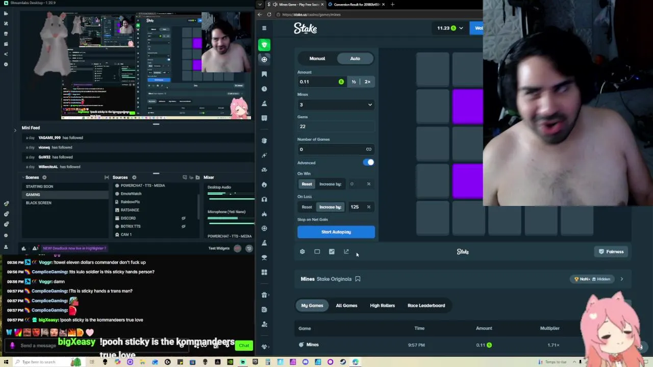Open the My Games tab
Viewport: 653px width, 367px height.
click(312, 305)
